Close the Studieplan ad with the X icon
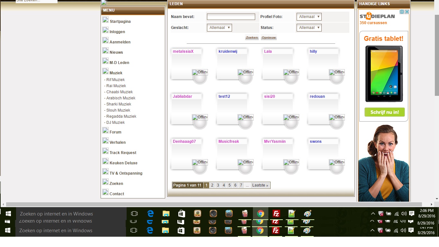 407,12
